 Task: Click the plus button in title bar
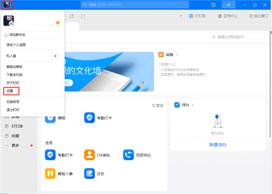(228, 5)
